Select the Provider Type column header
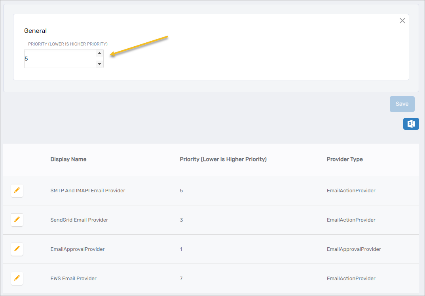The image size is (425, 296). coord(344,159)
